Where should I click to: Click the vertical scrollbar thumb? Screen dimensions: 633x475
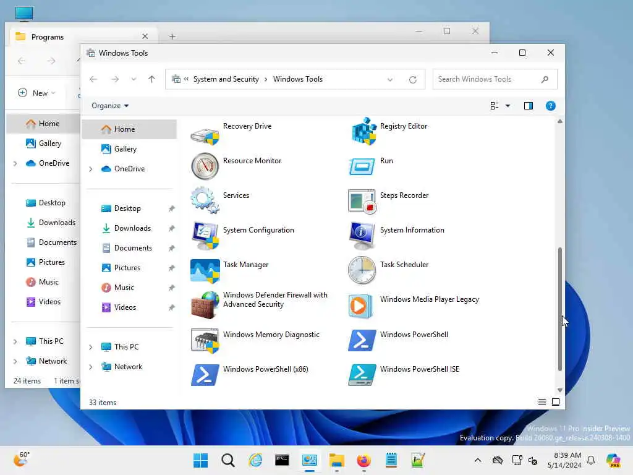559,309
